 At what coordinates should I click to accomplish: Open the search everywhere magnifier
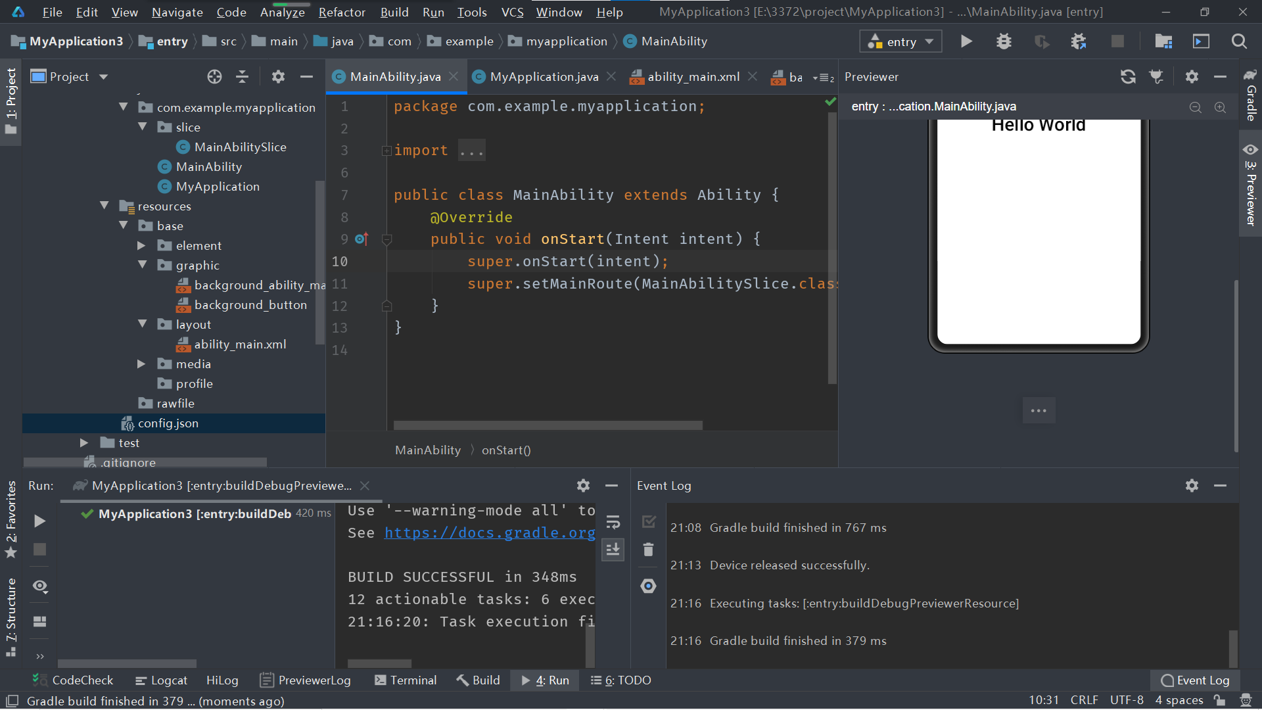(x=1239, y=41)
